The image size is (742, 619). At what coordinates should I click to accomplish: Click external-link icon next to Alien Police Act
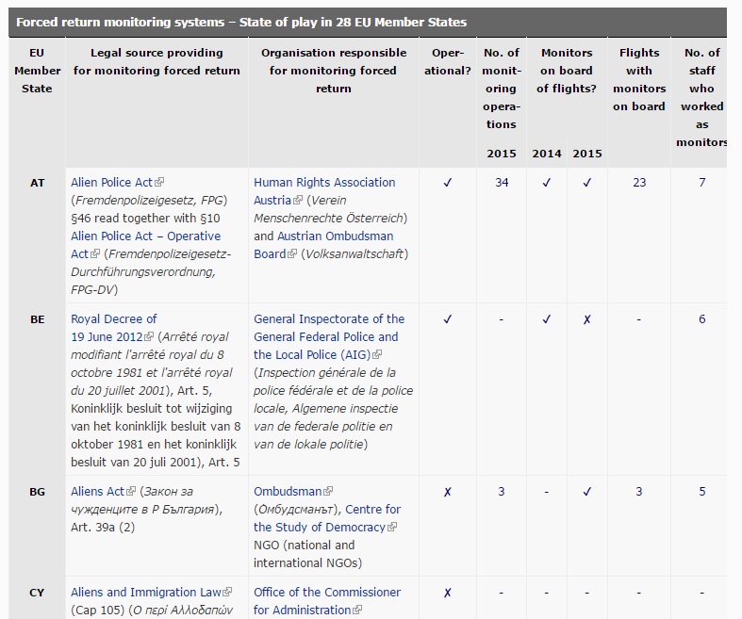click(159, 182)
